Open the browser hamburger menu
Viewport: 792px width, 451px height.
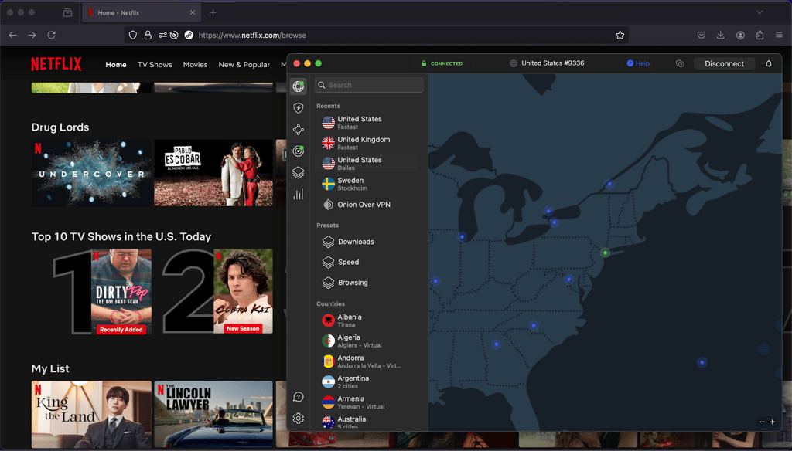[x=779, y=36]
